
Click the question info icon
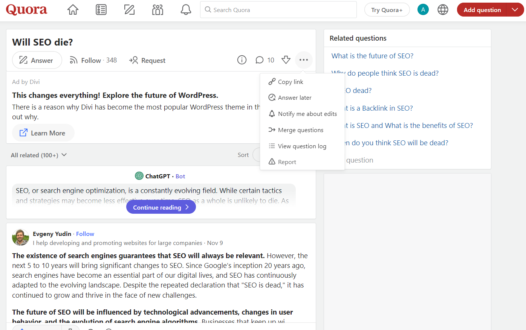coord(242,60)
